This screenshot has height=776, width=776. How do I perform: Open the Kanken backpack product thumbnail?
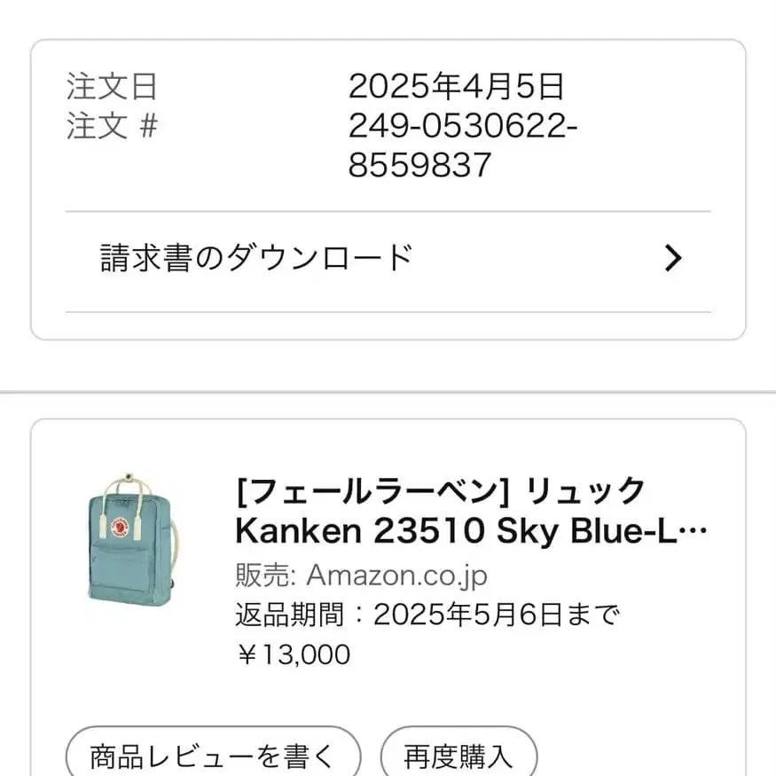click(130, 539)
